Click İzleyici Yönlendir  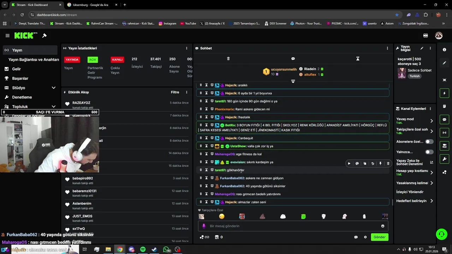click(410, 192)
